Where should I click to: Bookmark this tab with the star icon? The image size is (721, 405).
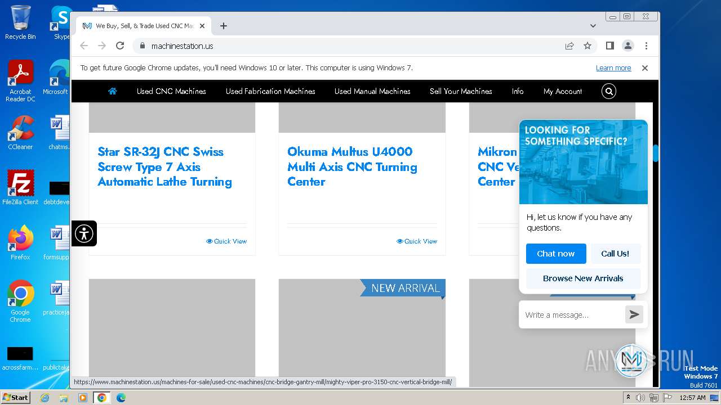(588, 46)
